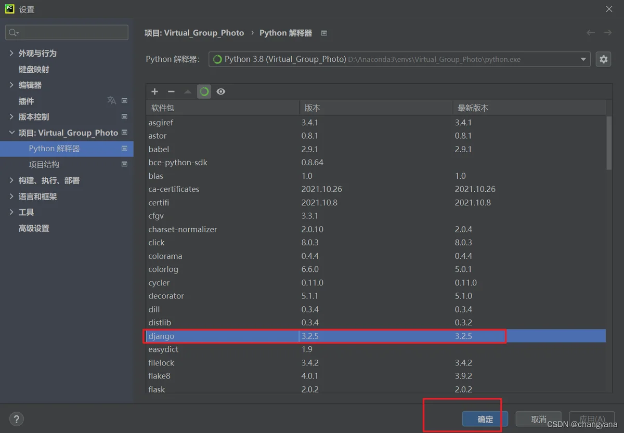Toggle the Conda package manager icon

(x=204, y=91)
